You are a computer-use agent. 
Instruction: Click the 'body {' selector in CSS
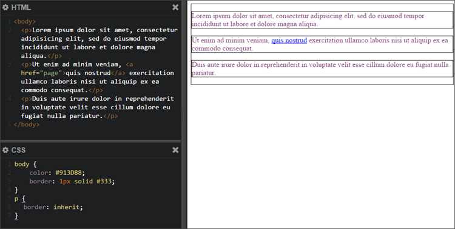pyautogui.click(x=25, y=164)
